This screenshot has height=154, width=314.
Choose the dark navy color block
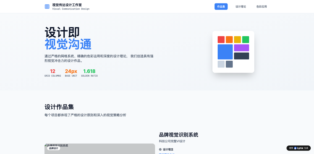[x=242, y=56]
